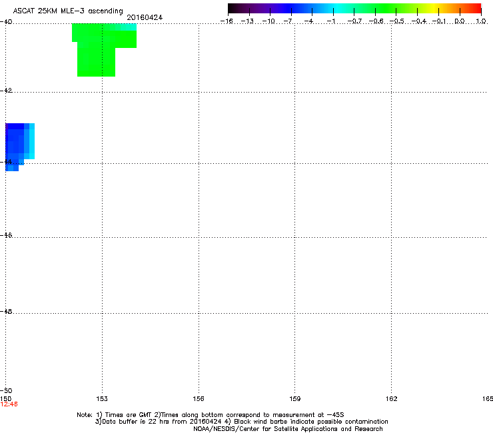Click the red 12:46 time stamp
The height and width of the screenshot is (433, 493).
(x=9, y=404)
